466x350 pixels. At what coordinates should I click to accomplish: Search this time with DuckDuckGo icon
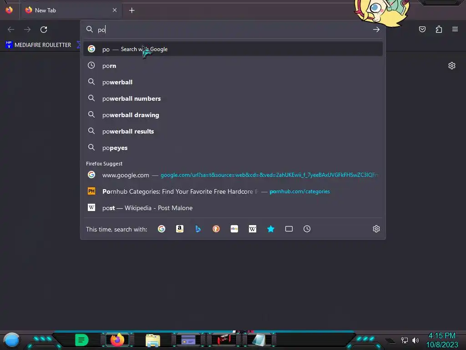point(216,229)
